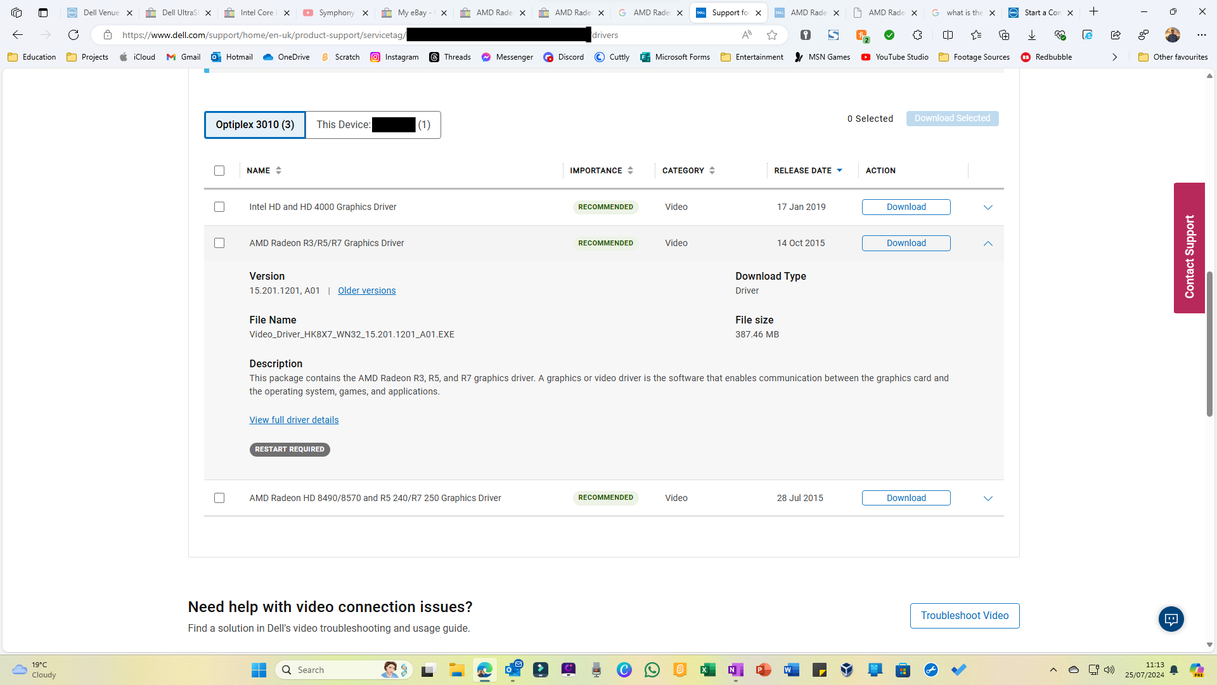Image resolution: width=1217 pixels, height=685 pixels.
Task: Open OneNote from the taskbar
Action: click(x=735, y=670)
